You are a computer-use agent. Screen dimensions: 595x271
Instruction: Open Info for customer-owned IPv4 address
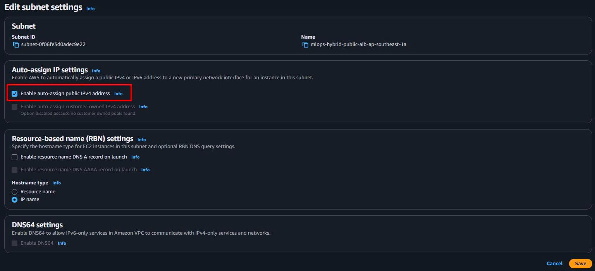[x=143, y=107]
